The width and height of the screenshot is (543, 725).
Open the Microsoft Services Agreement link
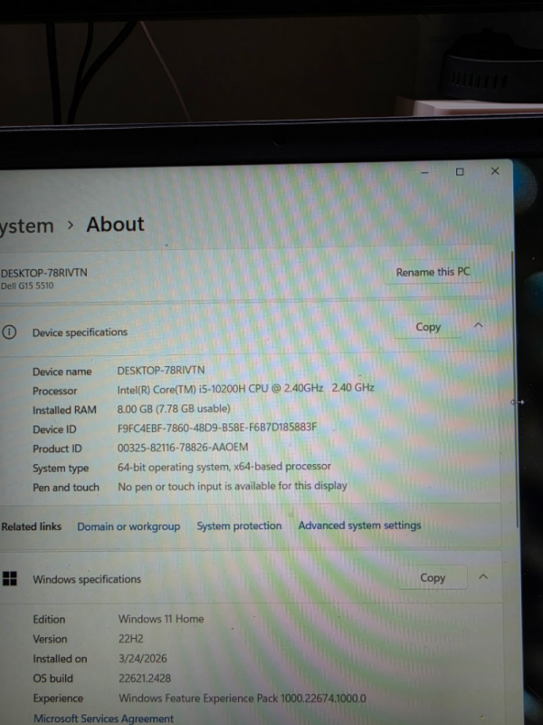103,719
